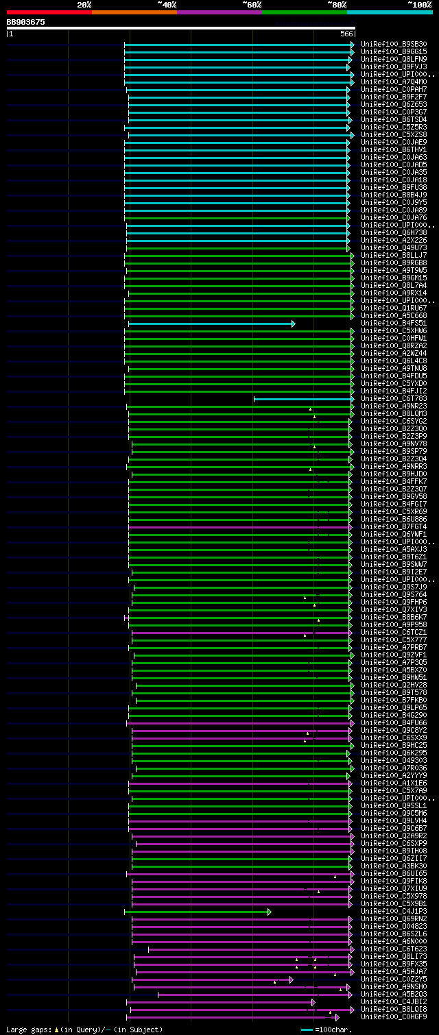Viewport: 439px width, 1035px height.
Task: Click the red 20% identity legend bar
Action: click(49, 12)
